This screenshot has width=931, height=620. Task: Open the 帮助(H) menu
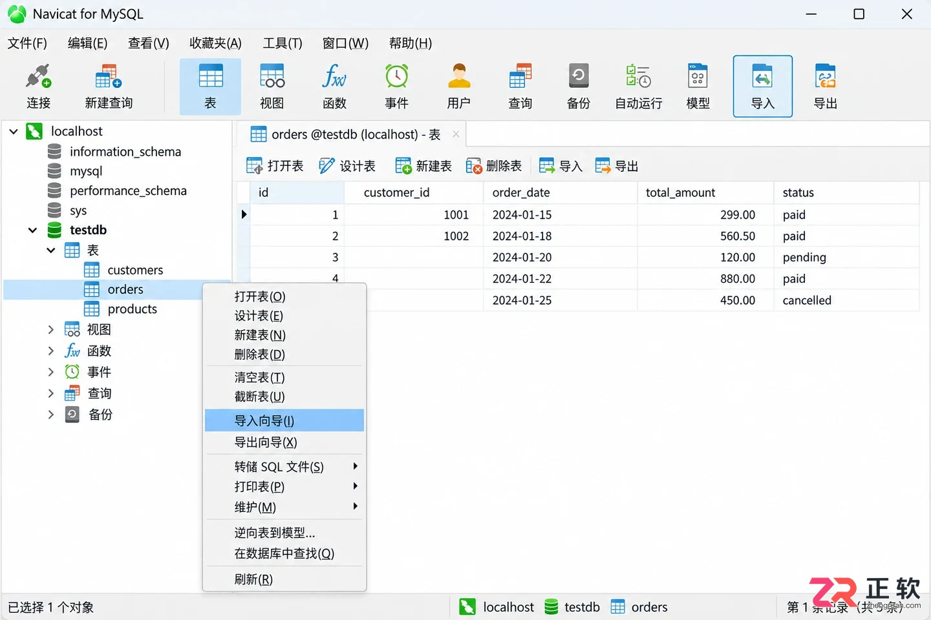coord(411,43)
